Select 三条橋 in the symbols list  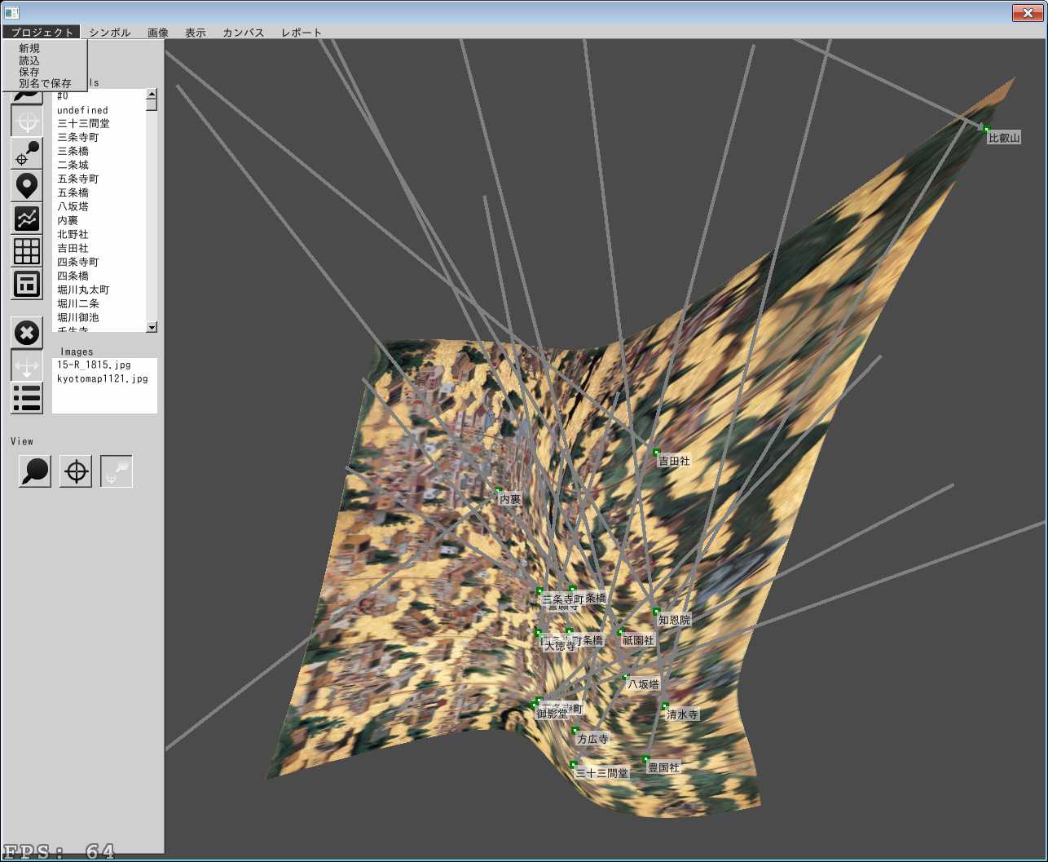coord(99,152)
